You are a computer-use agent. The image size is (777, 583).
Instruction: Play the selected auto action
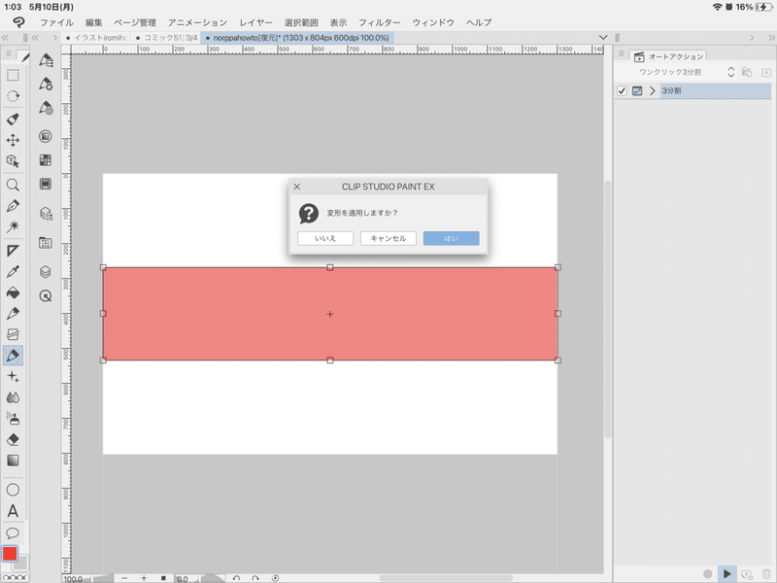(726, 573)
